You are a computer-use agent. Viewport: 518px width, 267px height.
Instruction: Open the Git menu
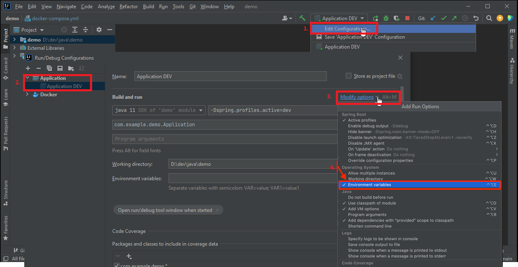pyautogui.click(x=193, y=7)
